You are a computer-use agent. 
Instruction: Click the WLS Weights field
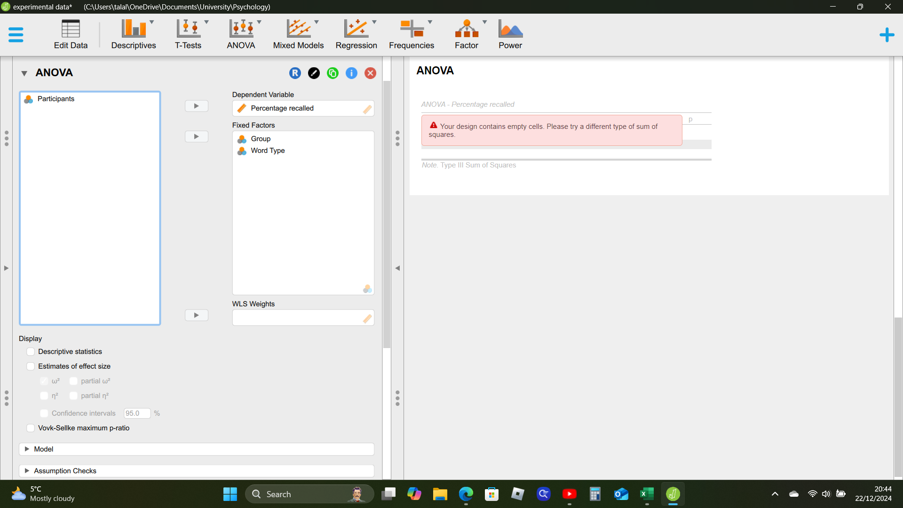303,317
